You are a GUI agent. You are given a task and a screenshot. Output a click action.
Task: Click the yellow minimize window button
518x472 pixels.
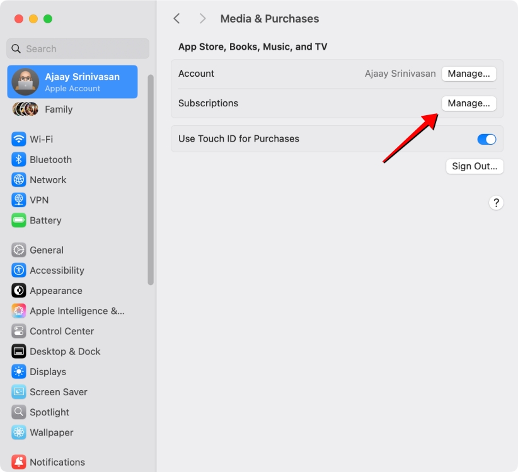click(x=33, y=19)
